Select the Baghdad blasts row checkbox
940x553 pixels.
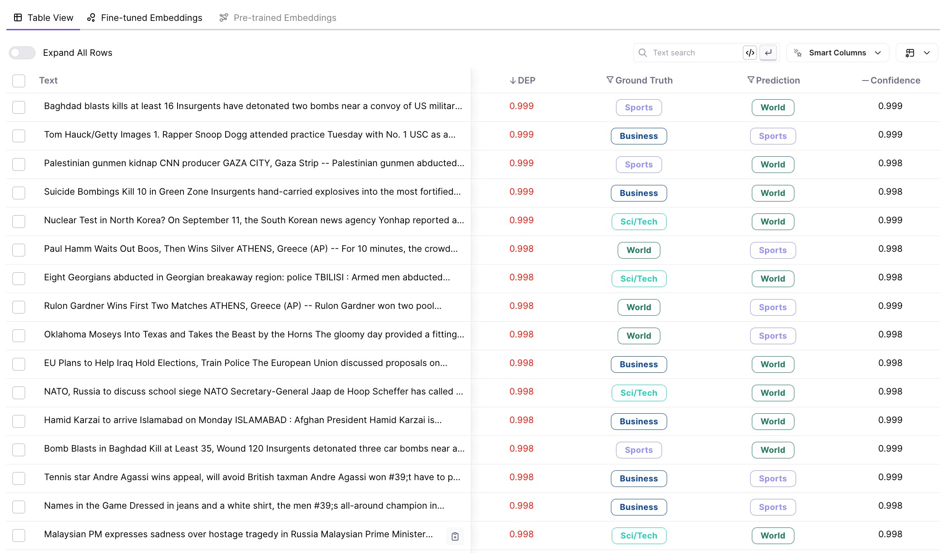click(19, 107)
